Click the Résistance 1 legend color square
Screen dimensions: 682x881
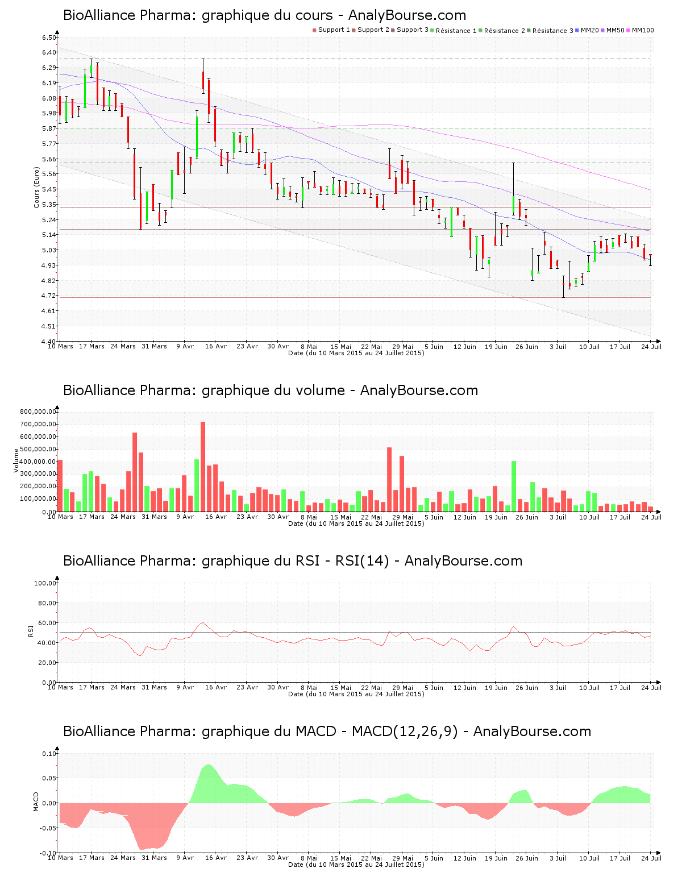click(x=433, y=30)
